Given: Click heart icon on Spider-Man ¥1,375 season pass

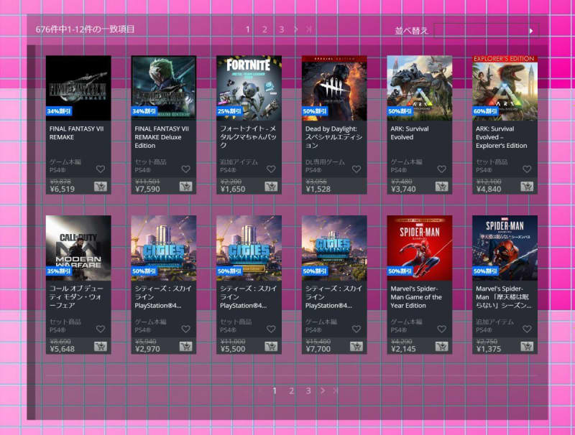Looking at the screenshot, I should [527, 329].
